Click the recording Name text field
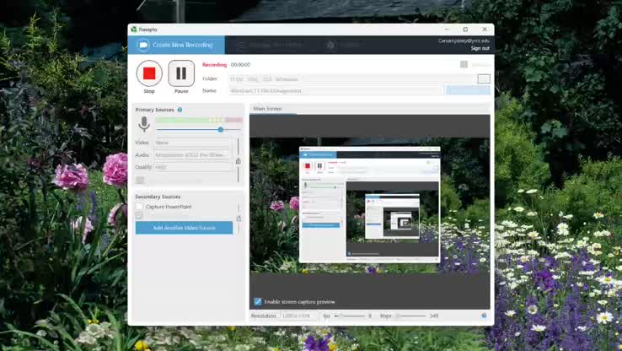The height and width of the screenshot is (351, 622). (x=335, y=90)
